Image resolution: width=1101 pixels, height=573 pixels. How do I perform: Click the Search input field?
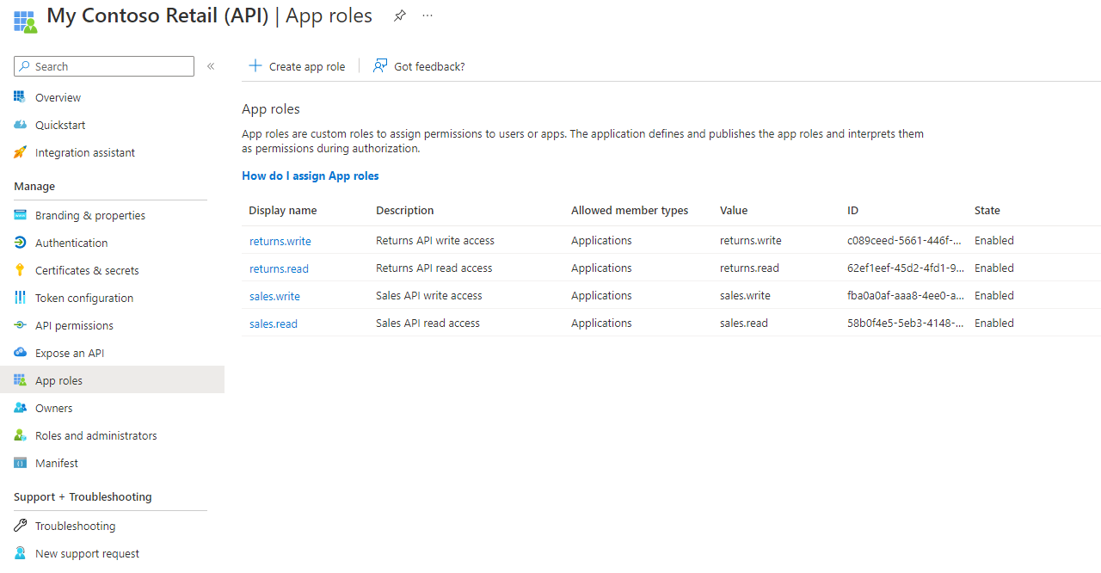tap(104, 66)
